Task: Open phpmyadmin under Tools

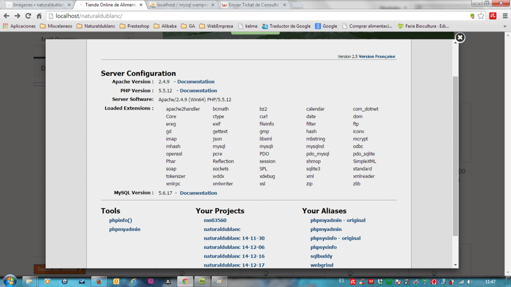Action: click(125, 229)
